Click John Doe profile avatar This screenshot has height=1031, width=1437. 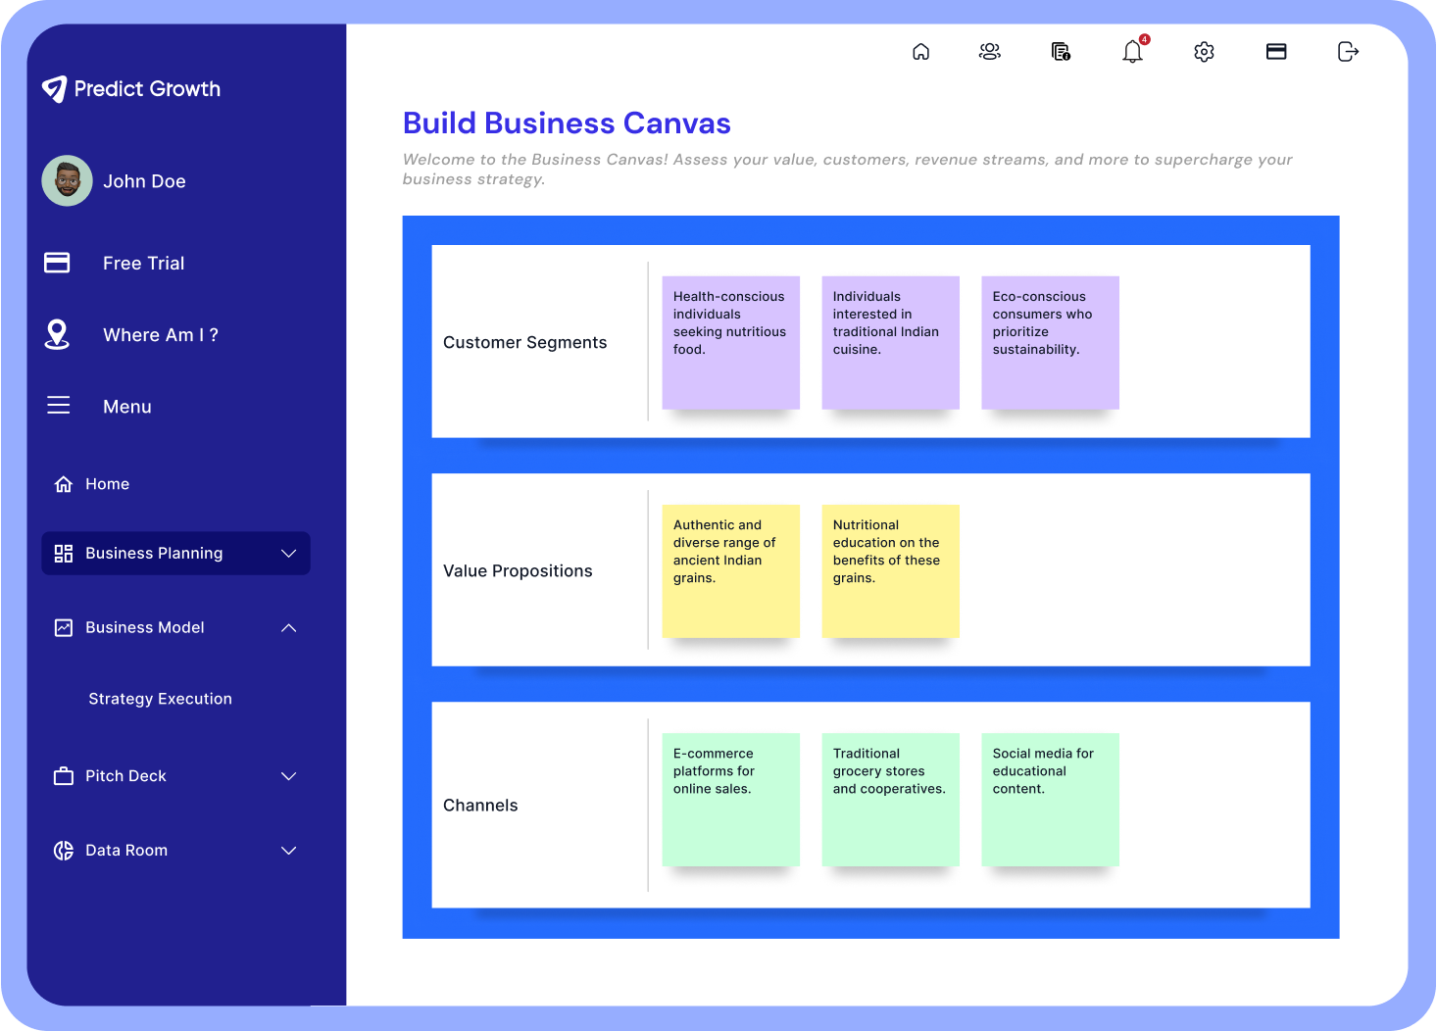pyautogui.click(x=68, y=181)
